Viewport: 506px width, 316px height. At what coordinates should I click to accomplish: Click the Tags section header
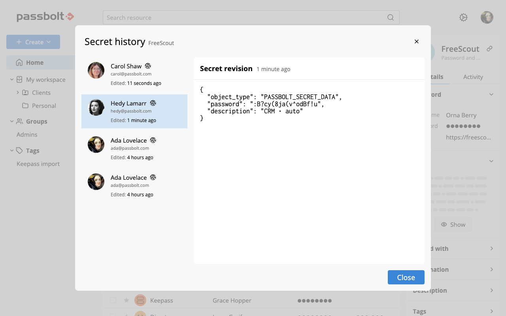coord(32,150)
